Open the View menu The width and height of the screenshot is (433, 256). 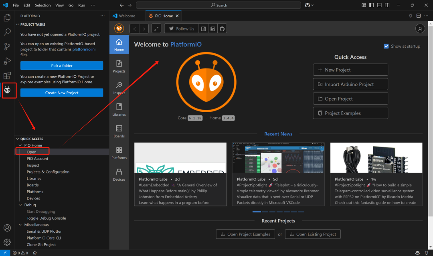[x=59, y=5]
